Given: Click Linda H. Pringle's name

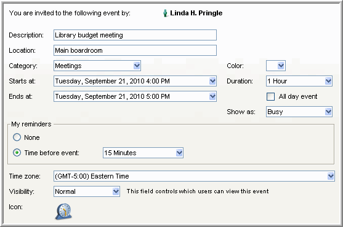Looking at the screenshot, I should point(196,13).
